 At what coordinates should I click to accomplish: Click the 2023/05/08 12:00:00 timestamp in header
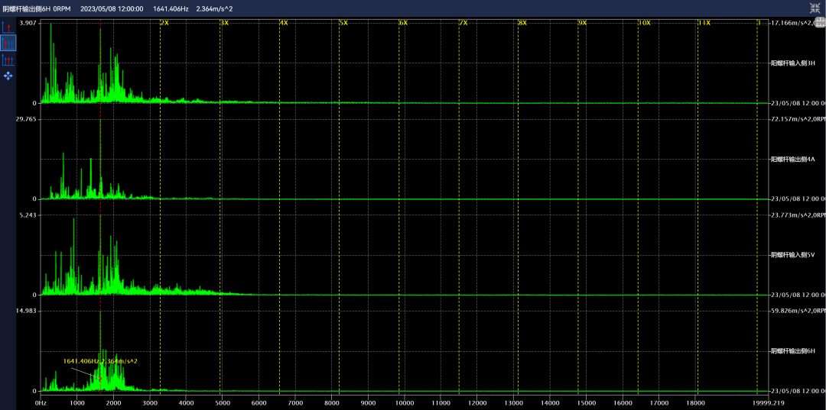(x=113, y=8)
